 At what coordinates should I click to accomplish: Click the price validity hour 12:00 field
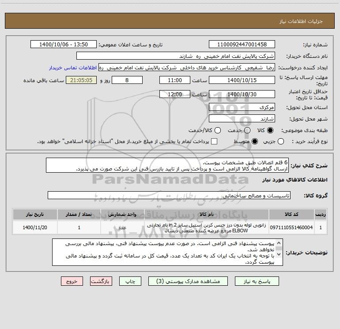point(175,94)
